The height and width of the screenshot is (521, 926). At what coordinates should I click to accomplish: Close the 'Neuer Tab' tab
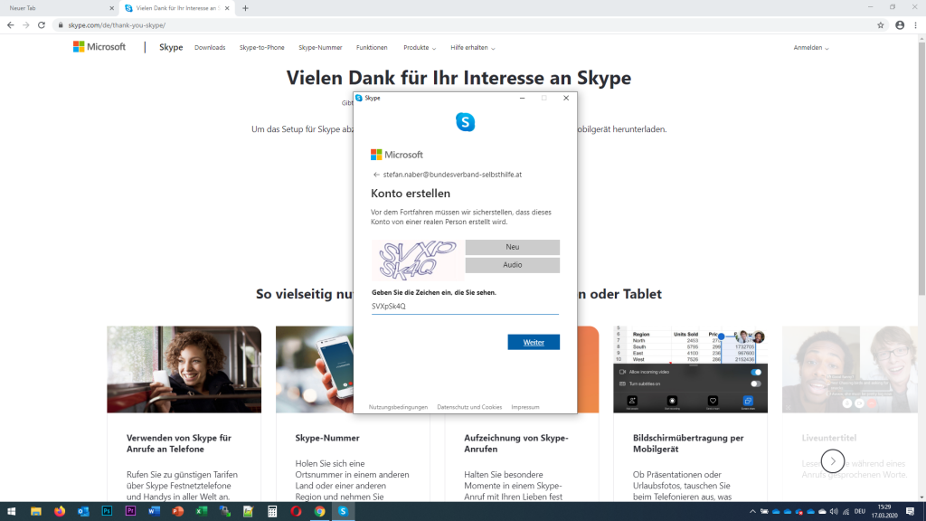pyautogui.click(x=111, y=8)
